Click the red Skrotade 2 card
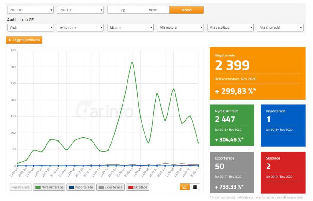 [x=283, y=173]
